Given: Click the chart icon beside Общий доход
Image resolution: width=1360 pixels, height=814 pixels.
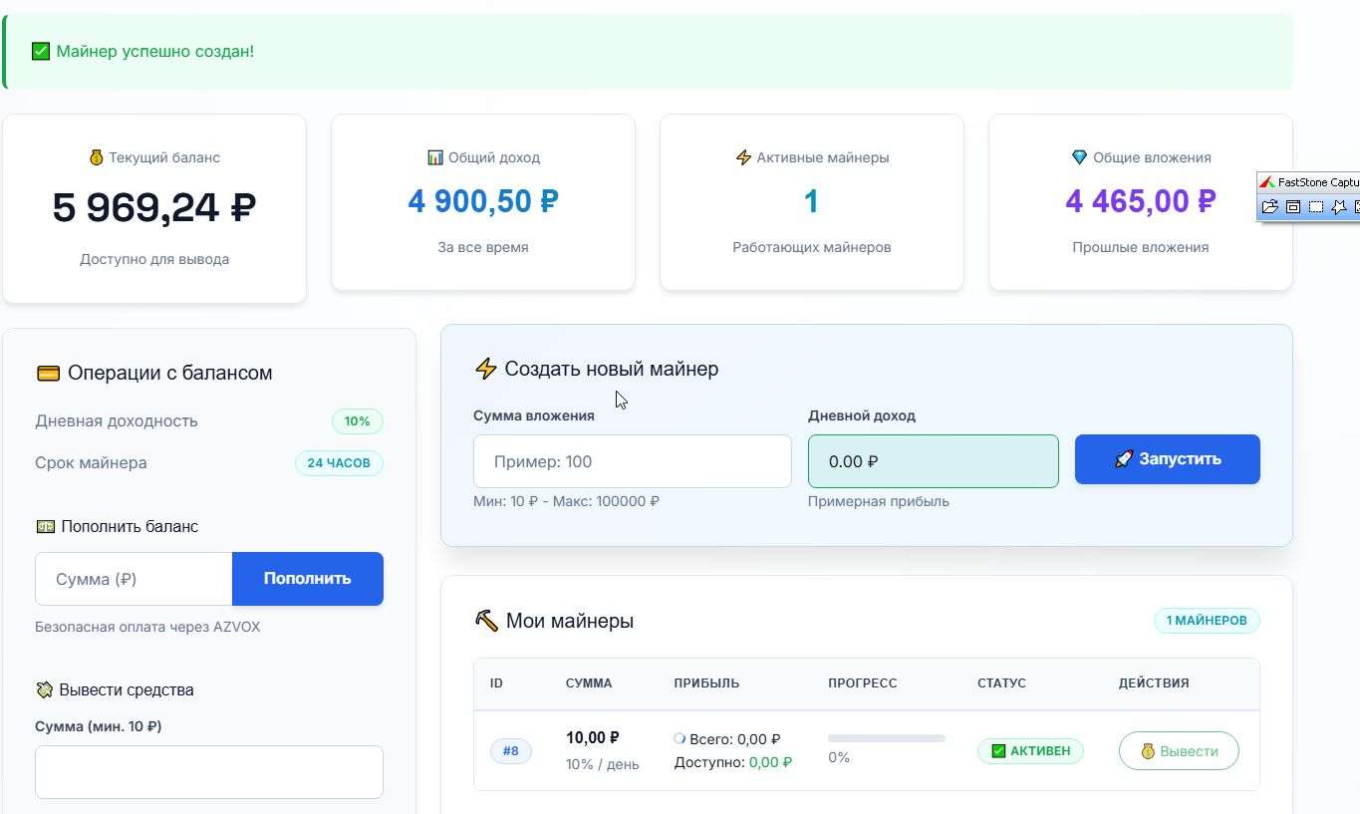Looking at the screenshot, I should click(435, 157).
